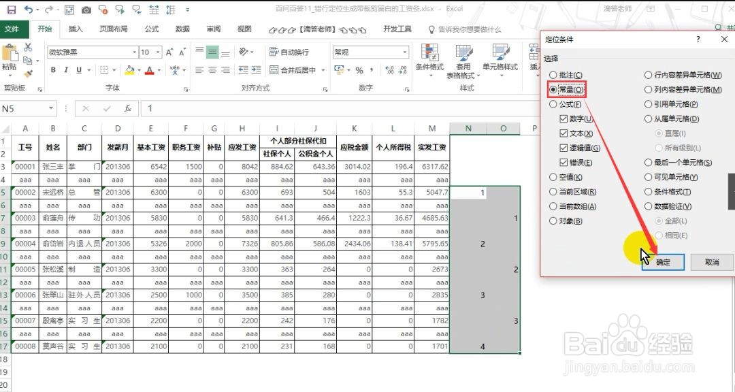Switch to the 开发工具 tab
The image size is (735, 392).
coord(397,29)
